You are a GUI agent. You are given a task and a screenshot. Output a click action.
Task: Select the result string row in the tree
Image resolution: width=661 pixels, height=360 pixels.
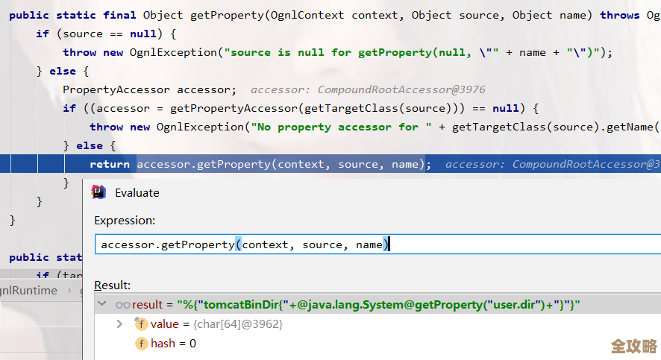(x=357, y=305)
